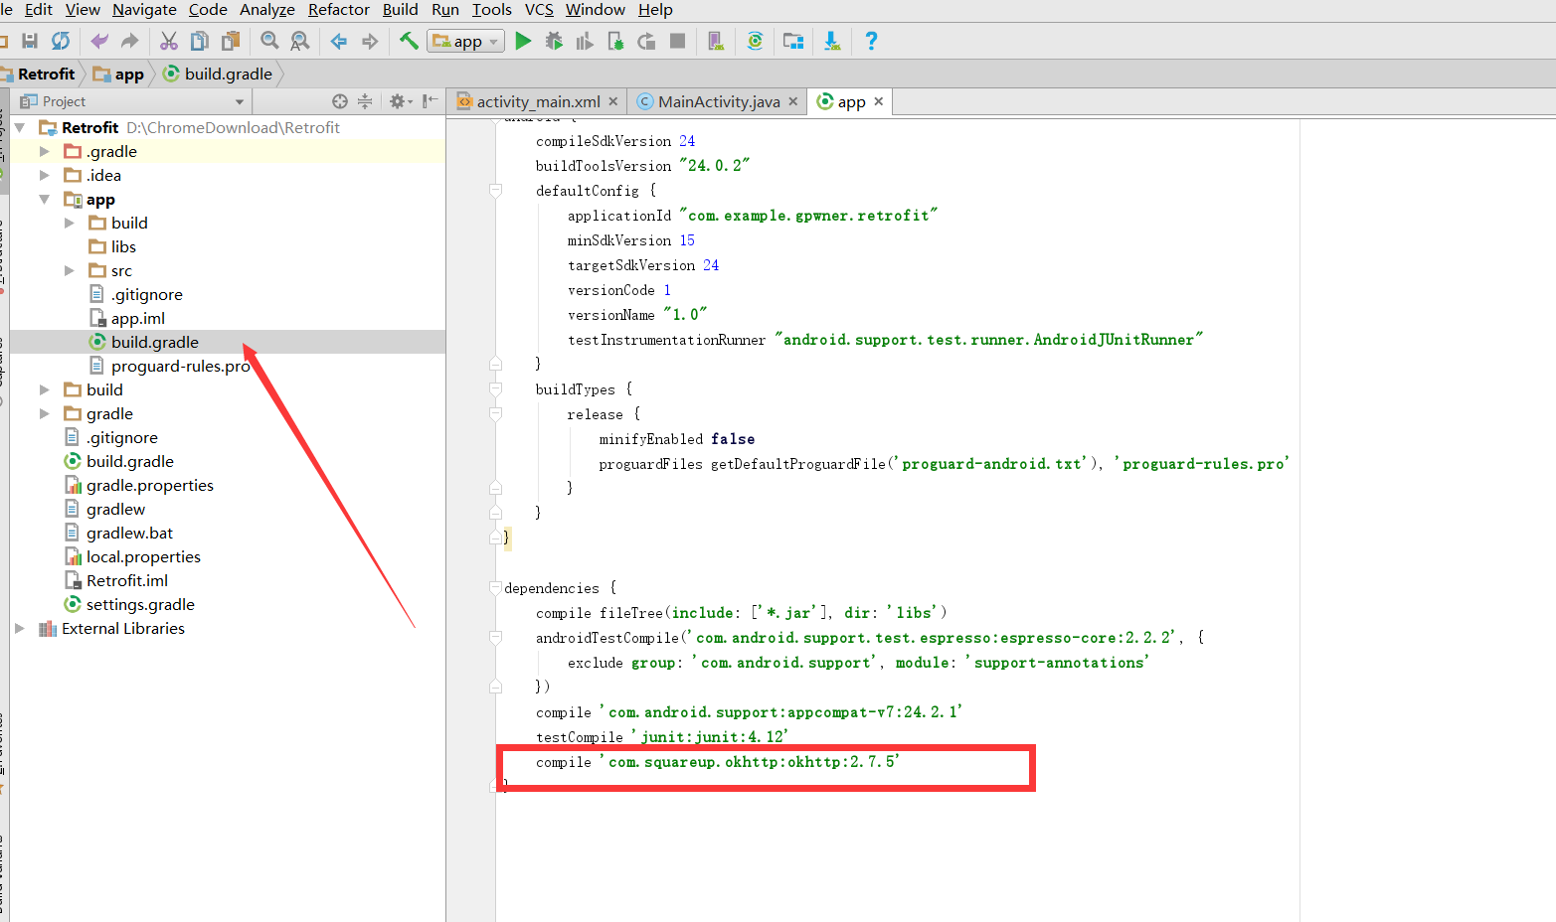Click the Hide Project panel icon

point(430,101)
